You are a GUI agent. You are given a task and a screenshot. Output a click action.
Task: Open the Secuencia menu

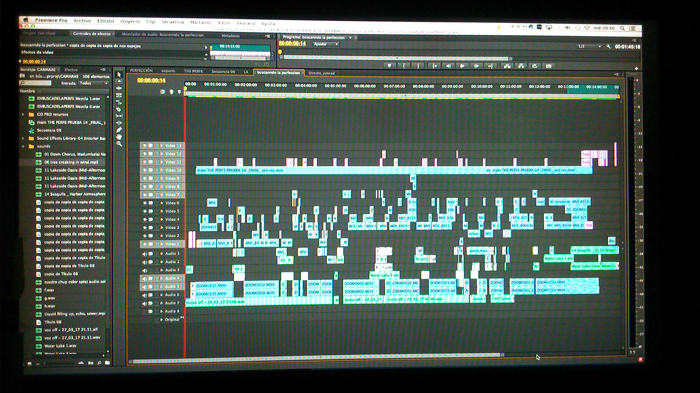pos(173,22)
